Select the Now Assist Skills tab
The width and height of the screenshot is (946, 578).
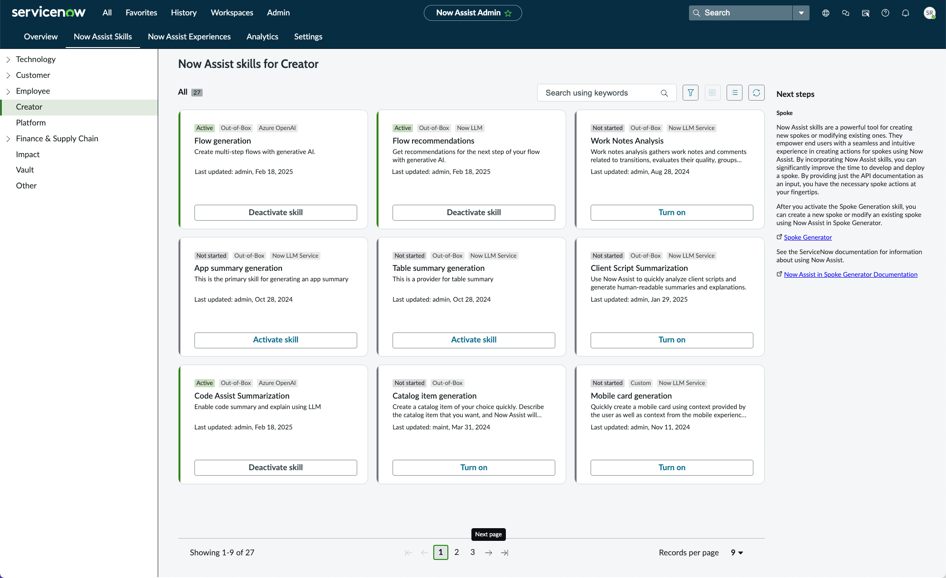103,37
